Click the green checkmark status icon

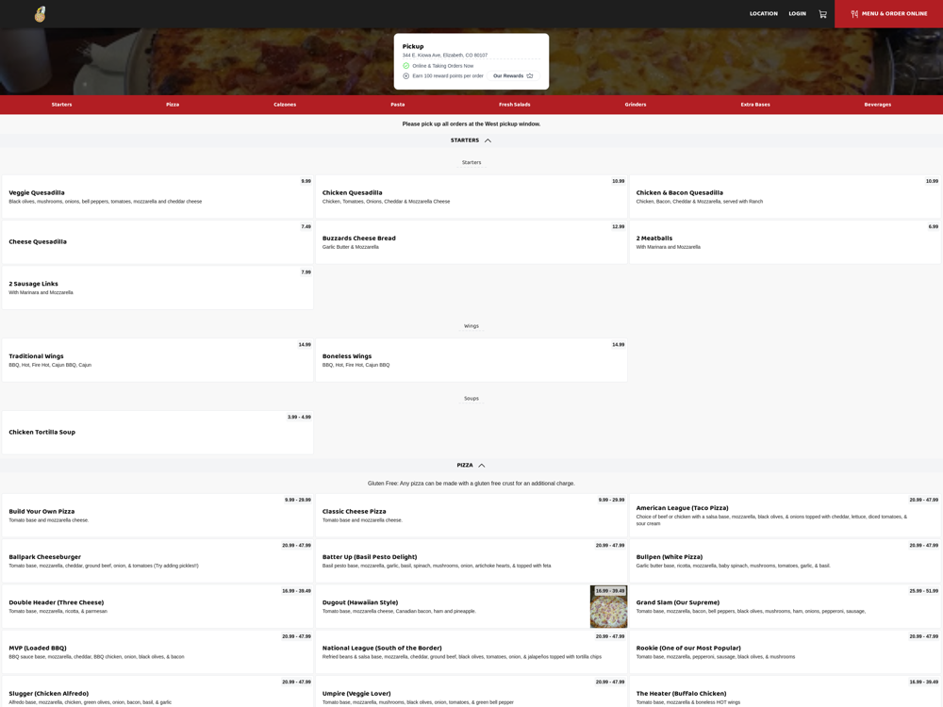coord(405,66)
